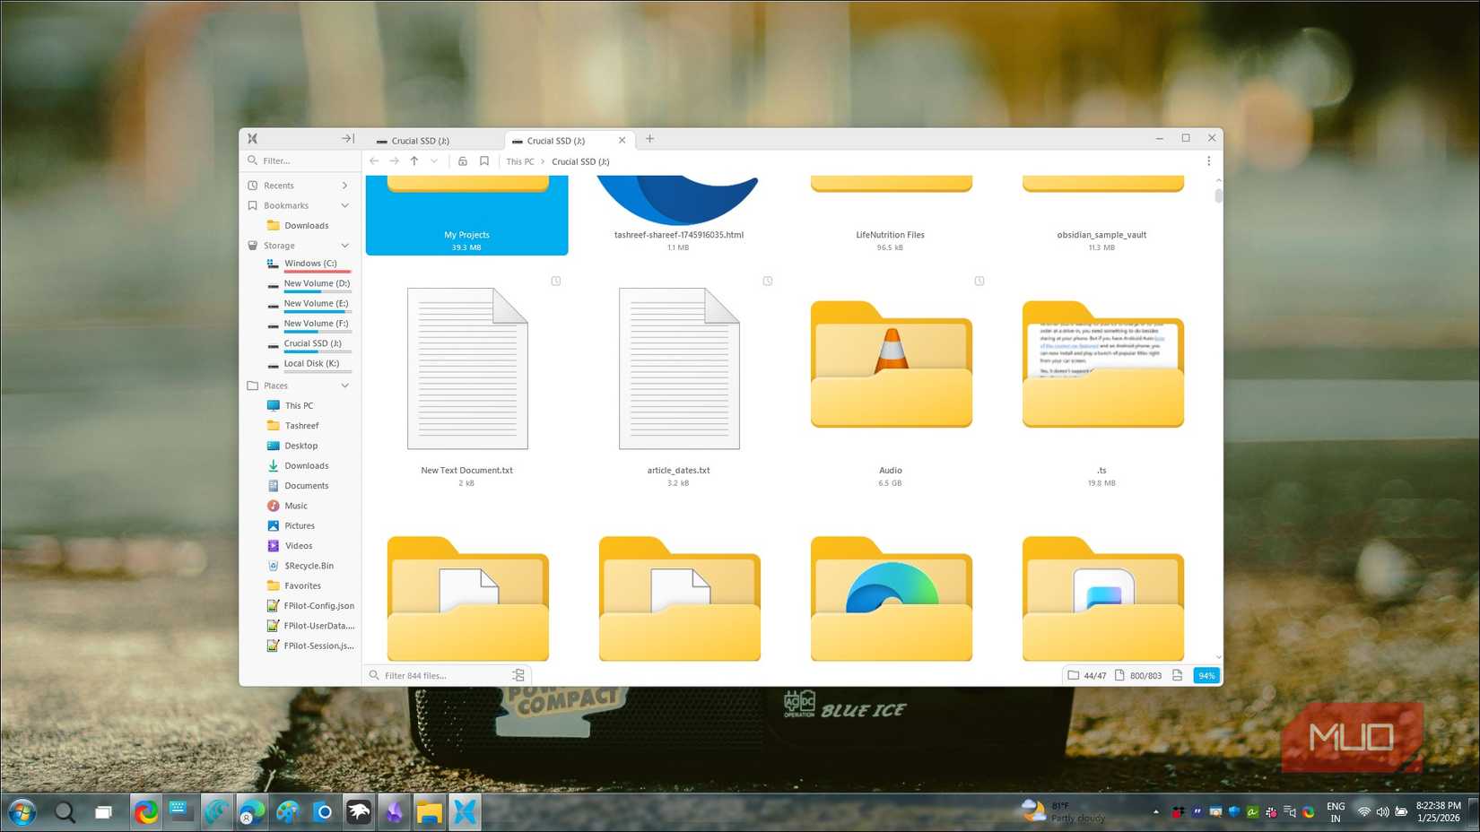Click the File Pilot logo in the titlebar
The image size is (1480, 832).
tap(252, 138)
